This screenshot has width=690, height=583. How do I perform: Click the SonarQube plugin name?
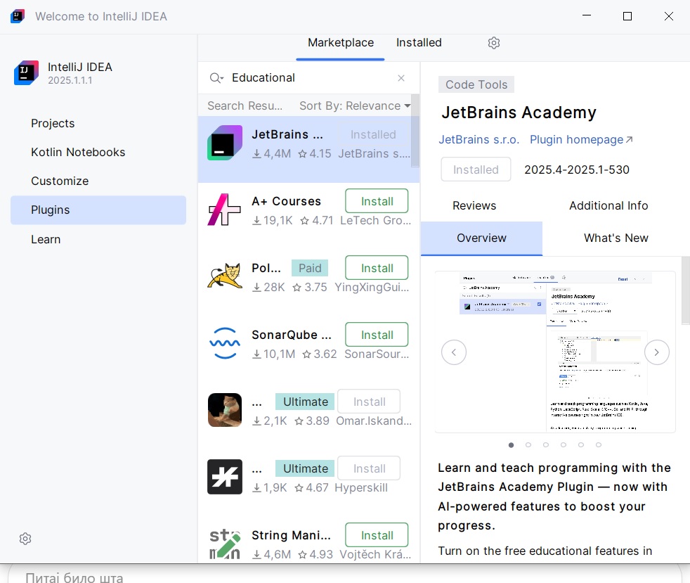(292, 335)
